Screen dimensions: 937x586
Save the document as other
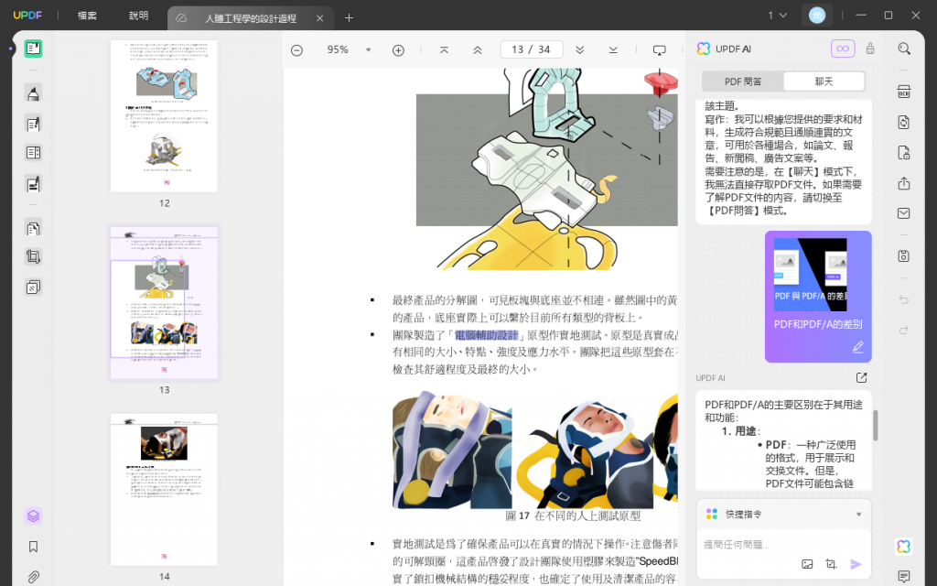[x=904, y=256]
